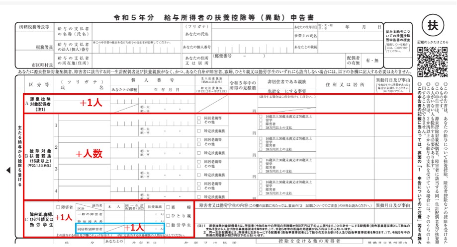
Task: Click the 控除対象扶養親族（16歳以上） row label
Action: pos(40,157)
